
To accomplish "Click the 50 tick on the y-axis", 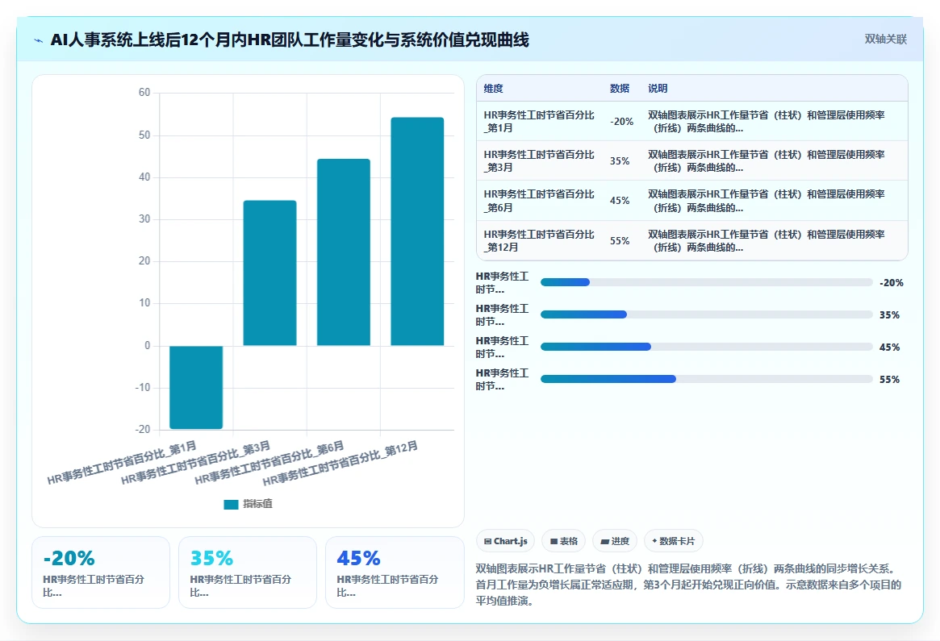I will tap(144, 135).
